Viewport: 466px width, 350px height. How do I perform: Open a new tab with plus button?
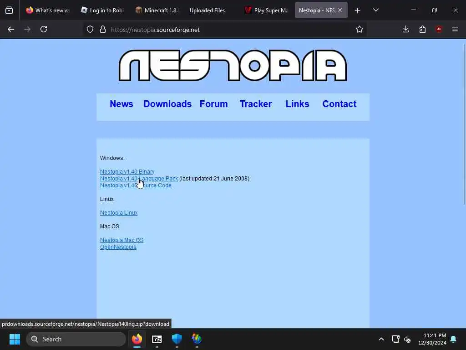[x=358, y=10]
